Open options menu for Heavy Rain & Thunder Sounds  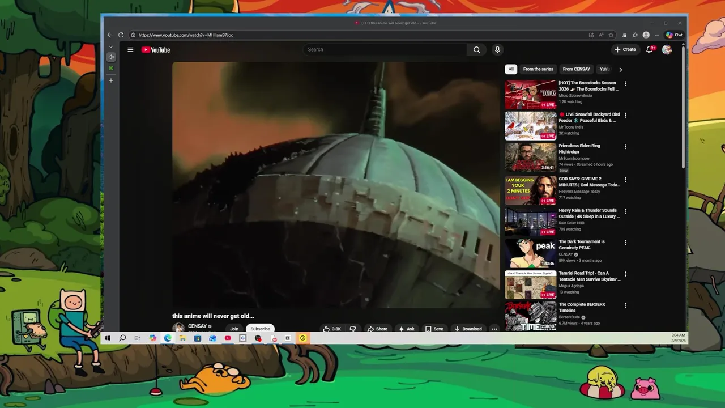click(x=625, y=211)
